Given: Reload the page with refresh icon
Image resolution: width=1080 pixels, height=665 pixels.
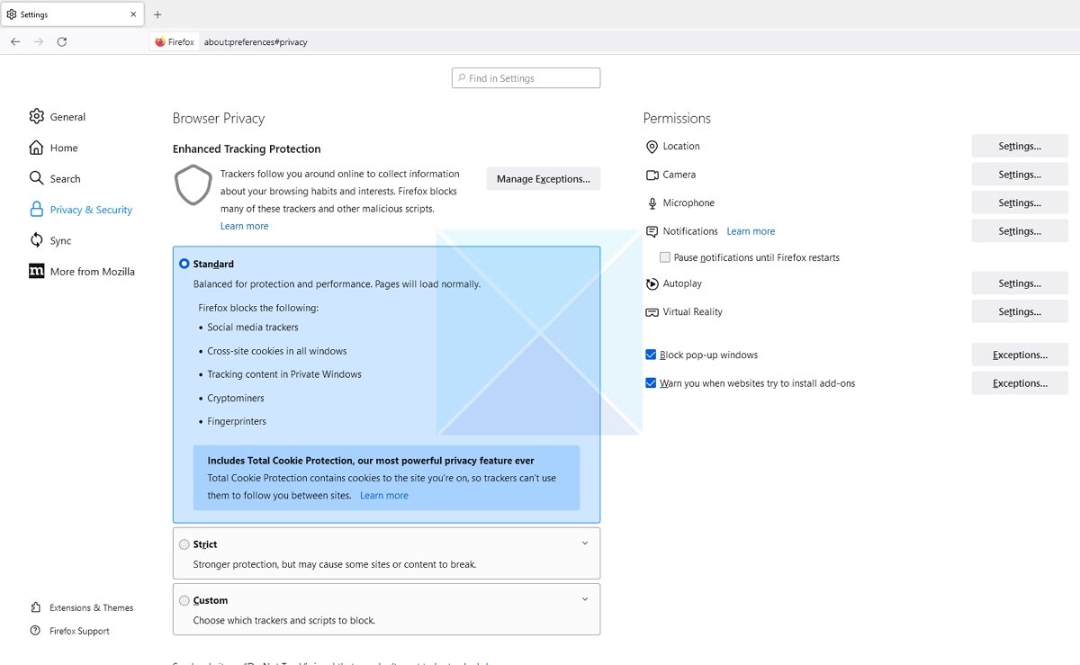Looking at the screenshot, I should pos(62,41).
